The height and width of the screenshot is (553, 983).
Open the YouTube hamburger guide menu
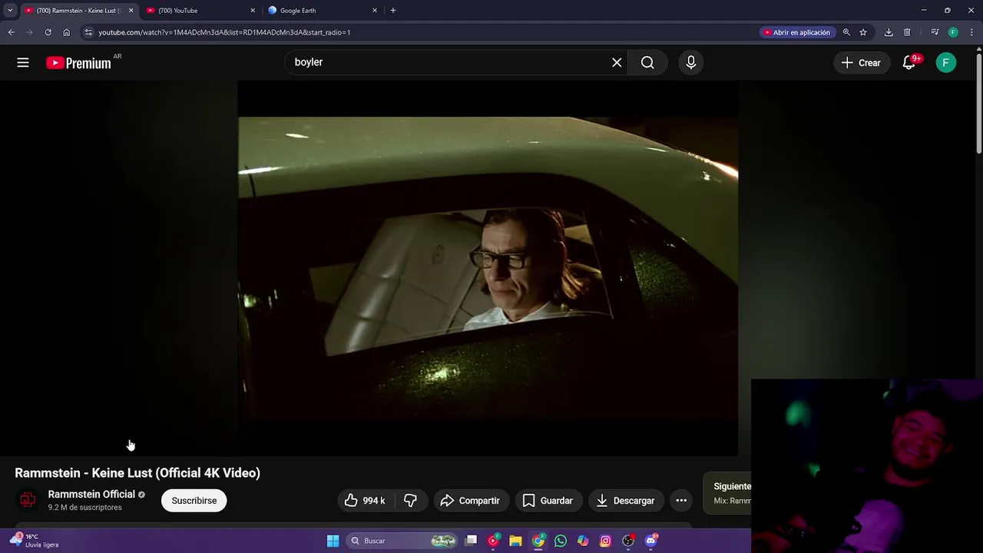coord(23,63)
